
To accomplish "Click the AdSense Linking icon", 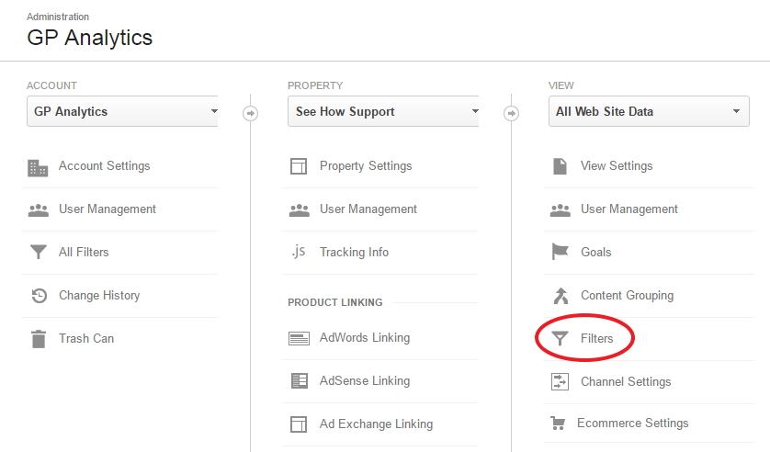I will pos(299,381).
